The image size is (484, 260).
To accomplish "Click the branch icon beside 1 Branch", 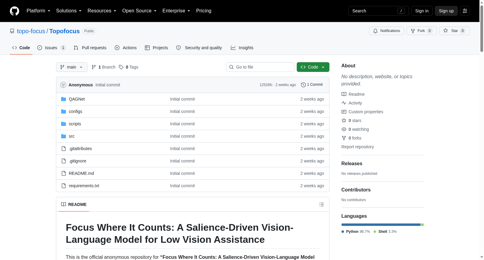I will point(94,67).
